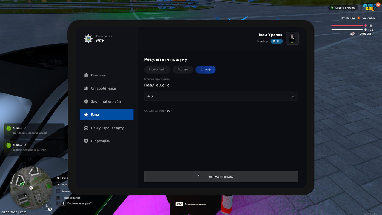Open Пошук транспорту section
Image resolution: width=382 pixels, height=215 pixels.
107,128
